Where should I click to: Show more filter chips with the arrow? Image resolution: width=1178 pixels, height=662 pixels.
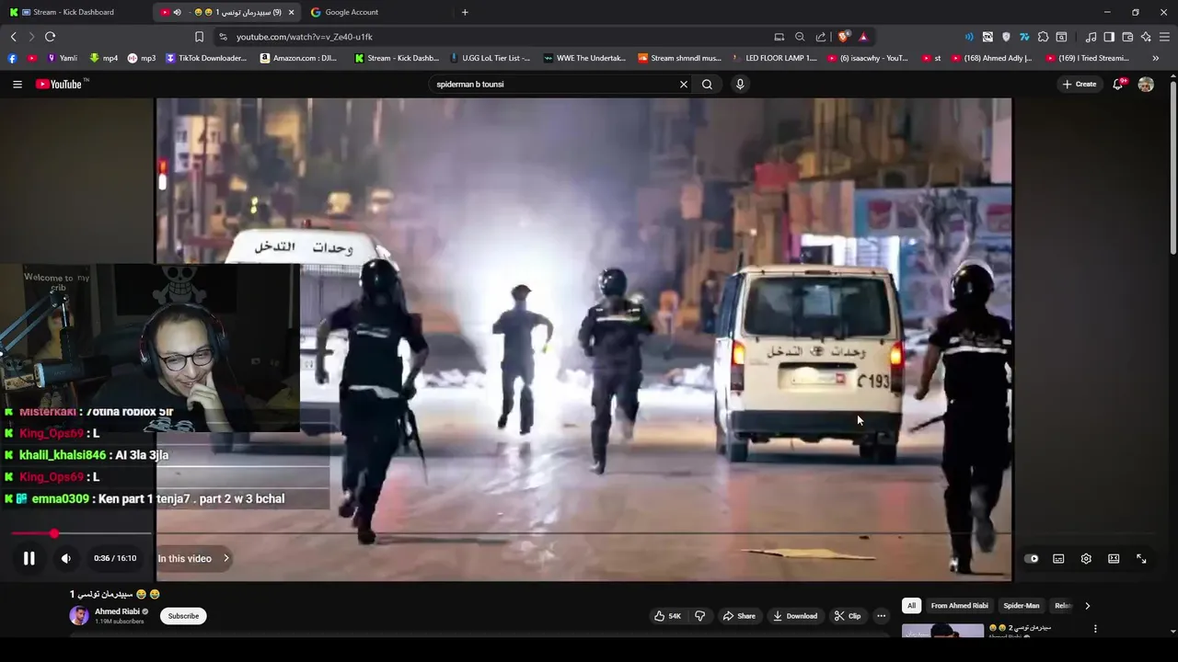1087,606
